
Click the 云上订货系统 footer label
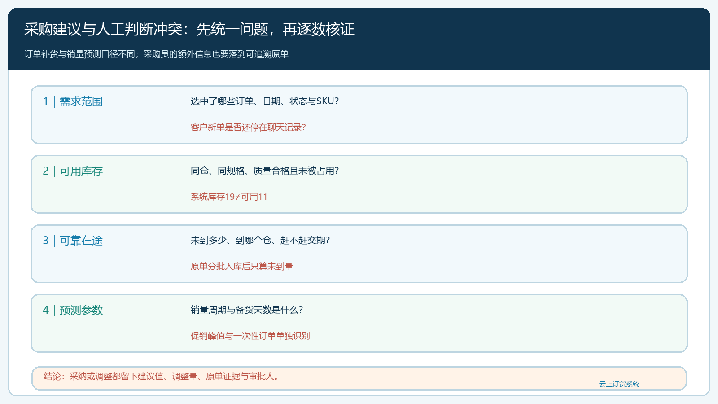point(619,384)
